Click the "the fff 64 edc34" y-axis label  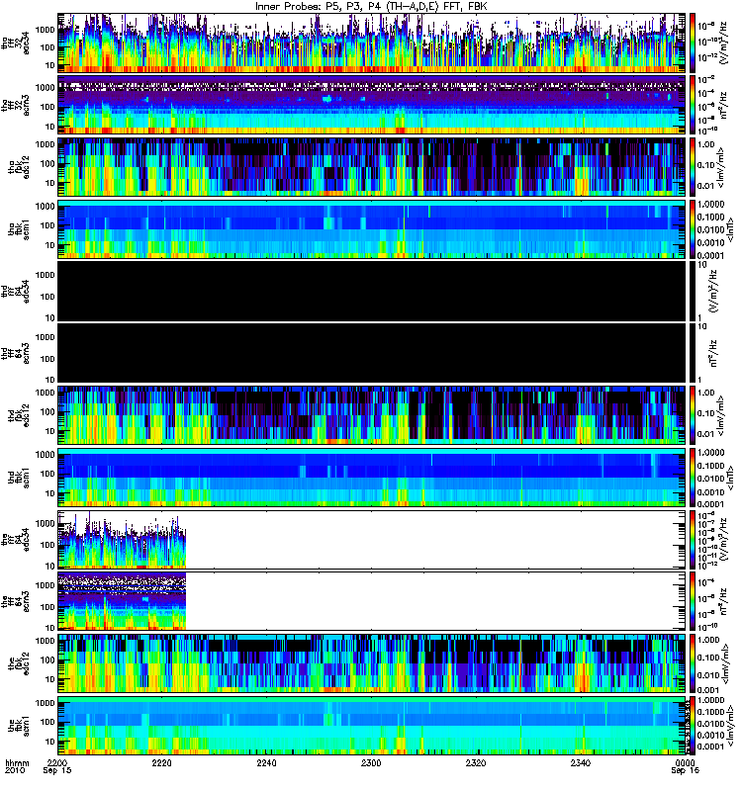pyautogui.click(x=16, y=540)
